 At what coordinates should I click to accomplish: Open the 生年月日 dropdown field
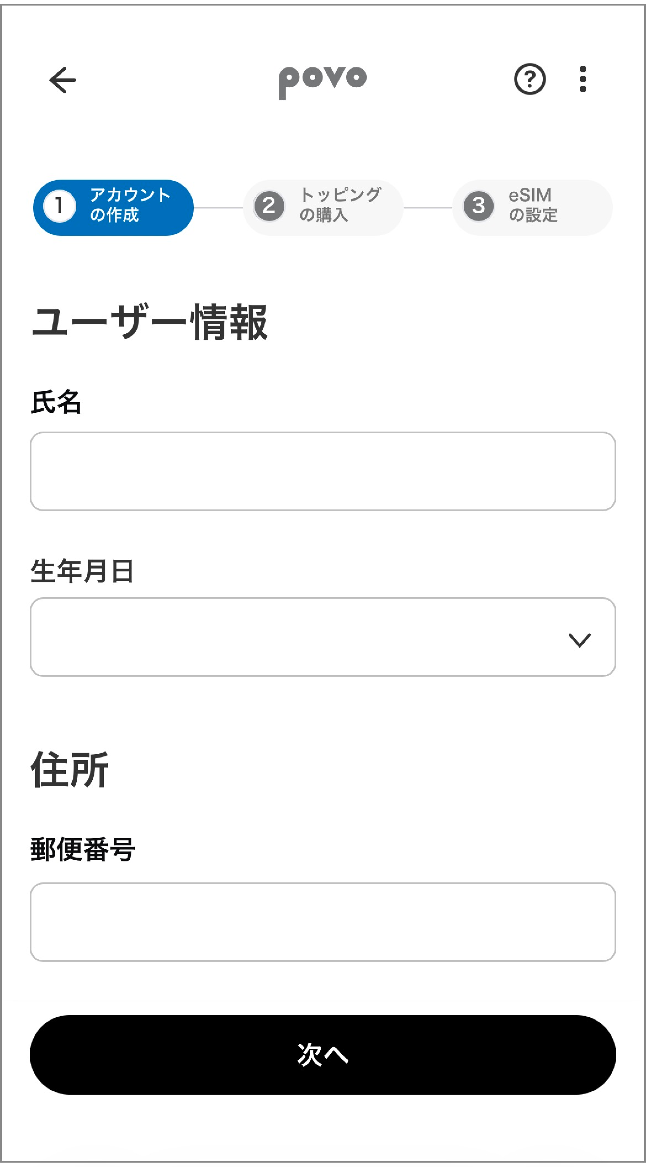[x=294, y=637]
